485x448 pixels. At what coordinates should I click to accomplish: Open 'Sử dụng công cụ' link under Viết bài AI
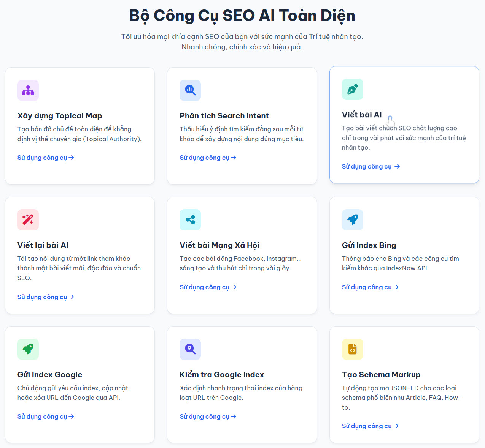coord(371,166)
